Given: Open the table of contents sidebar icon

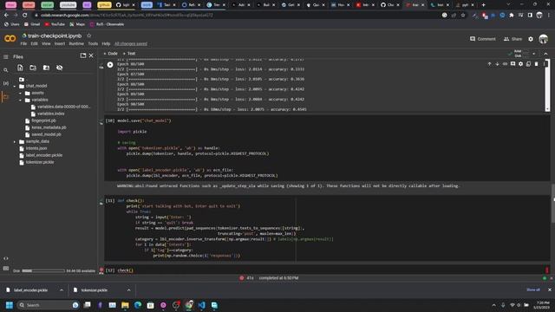Looking at the screenshot, I should (x=6, y=56).
